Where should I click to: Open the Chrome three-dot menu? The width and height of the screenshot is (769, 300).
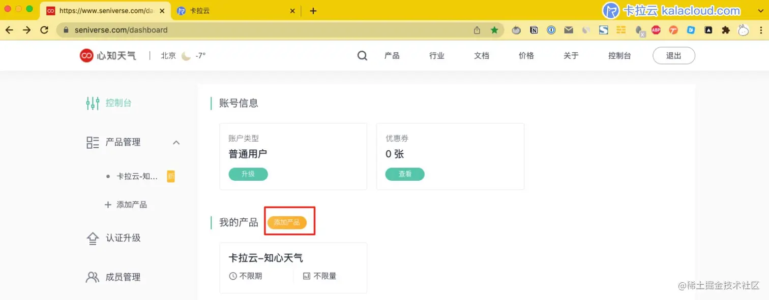coord(760,30)
